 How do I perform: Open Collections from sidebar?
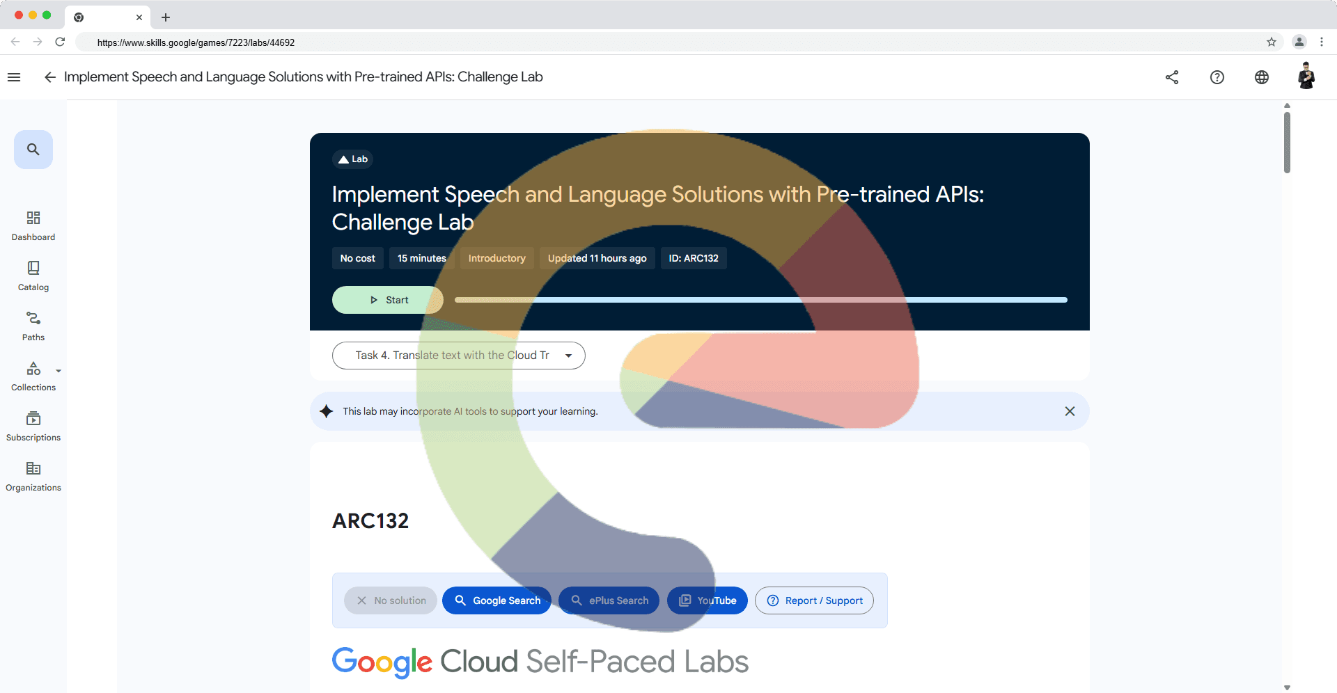[x=33, y=376]
